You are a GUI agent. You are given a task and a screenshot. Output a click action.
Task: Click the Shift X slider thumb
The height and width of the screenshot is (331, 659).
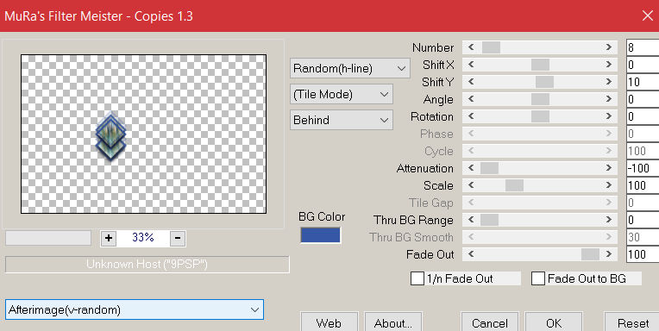[x=540, y=65]
